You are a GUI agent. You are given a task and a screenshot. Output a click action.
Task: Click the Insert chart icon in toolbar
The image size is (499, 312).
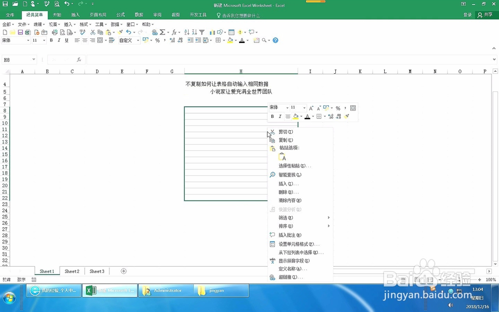tap(212, 32)
